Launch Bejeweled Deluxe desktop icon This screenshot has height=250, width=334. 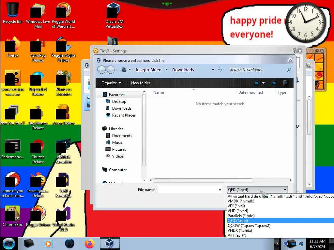click(38, 83)
